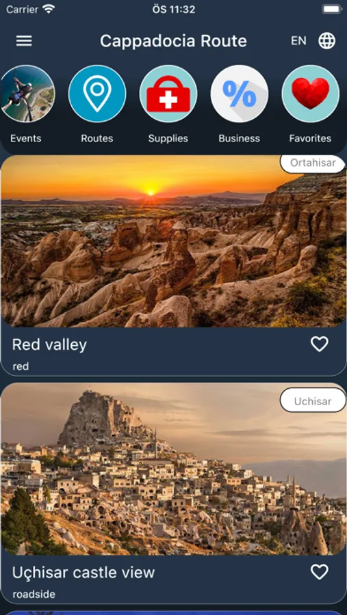Tap the Uchisar location tag
The image size is (347, 615).
(313, 401)
